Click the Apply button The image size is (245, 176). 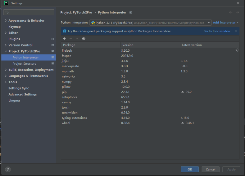click(x=231, y=169)
